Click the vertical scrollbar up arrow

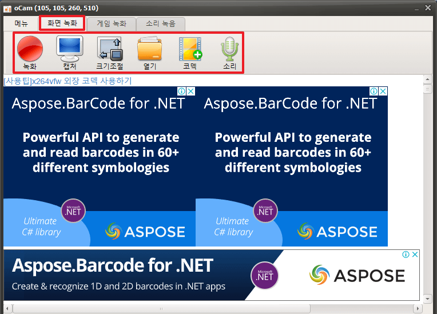[427, 80]
